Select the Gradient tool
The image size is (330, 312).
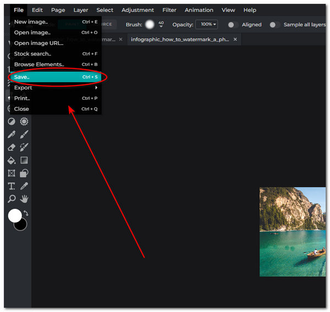[24, 161]
